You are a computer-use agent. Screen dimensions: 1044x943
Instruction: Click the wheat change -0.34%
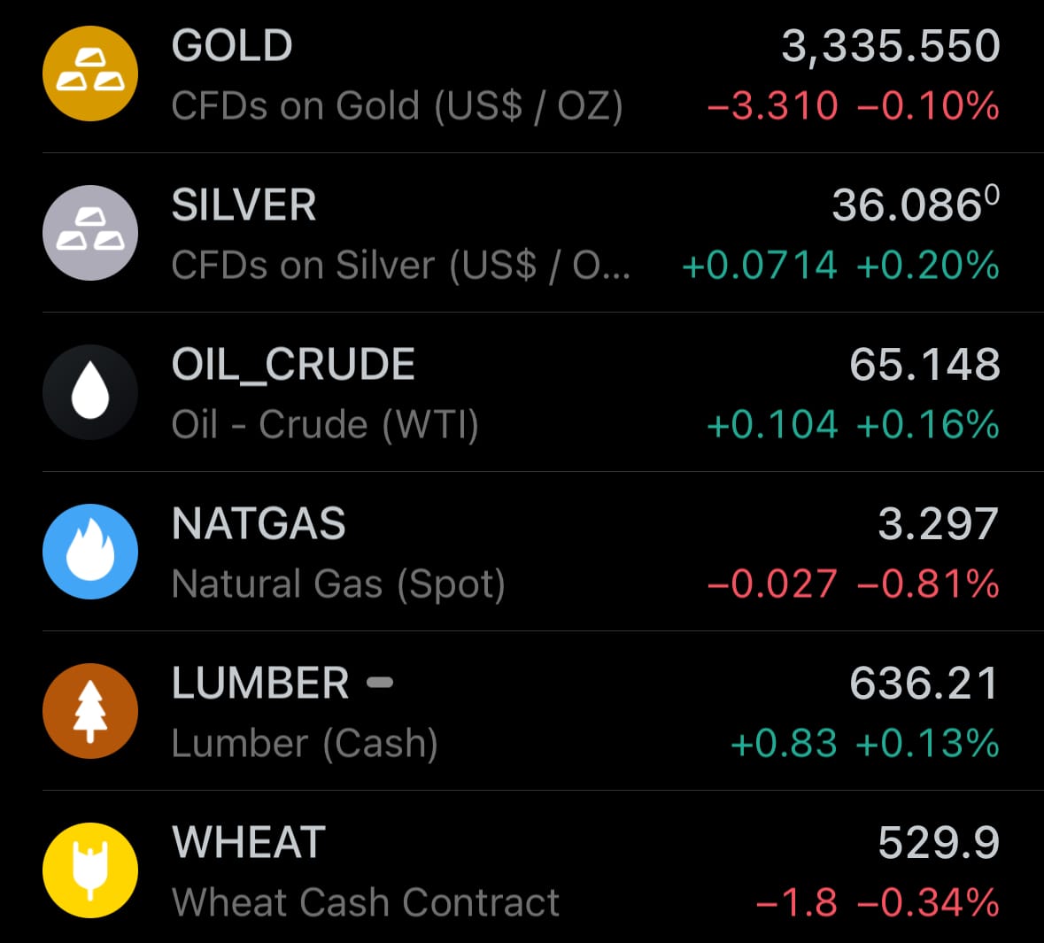tap(928, 903)
